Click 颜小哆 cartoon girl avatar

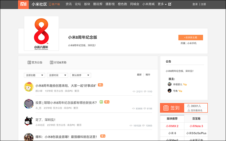pyautogui.click(x=29, y=87)
